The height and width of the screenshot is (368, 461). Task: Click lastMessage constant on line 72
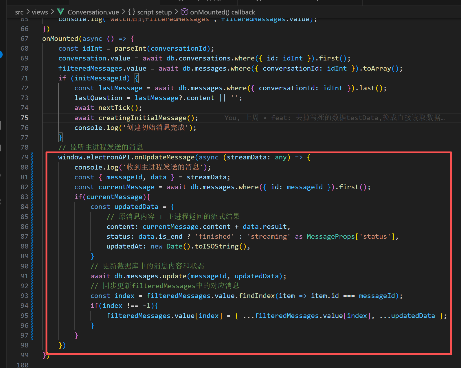pyautogui.click(x=120, y=88)
